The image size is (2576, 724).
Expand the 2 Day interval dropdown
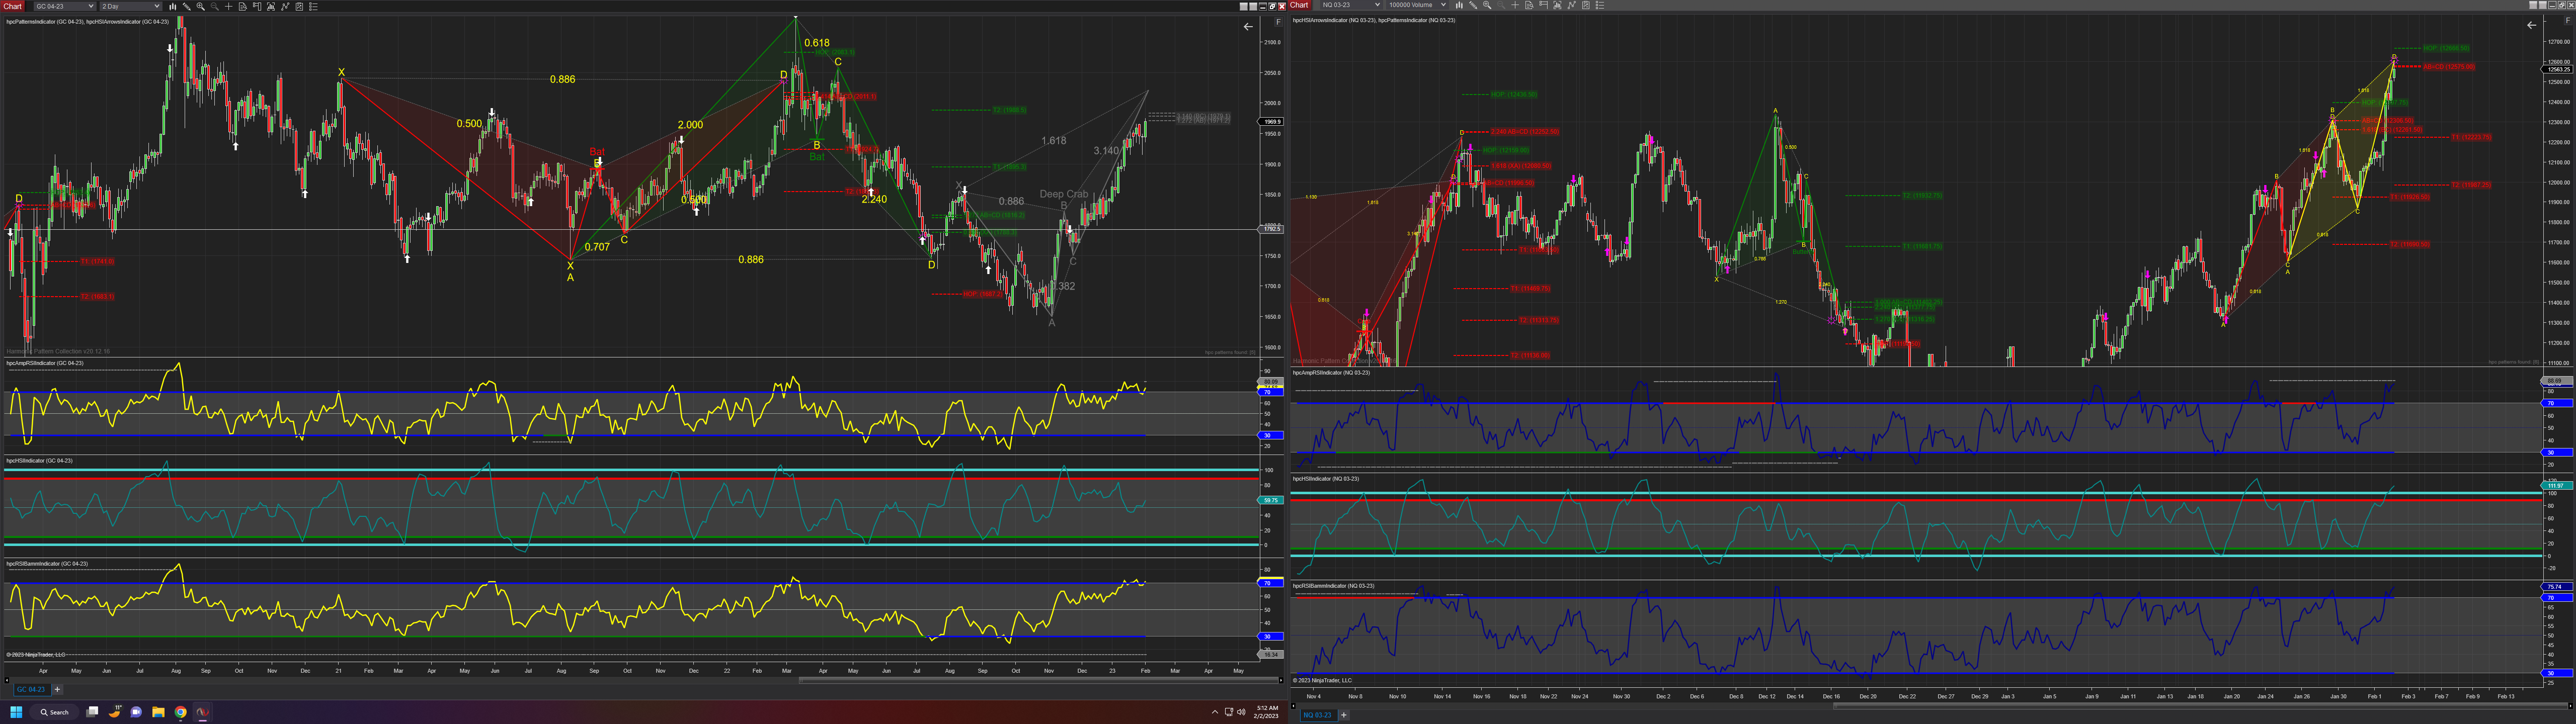click(x=131, y=6)
